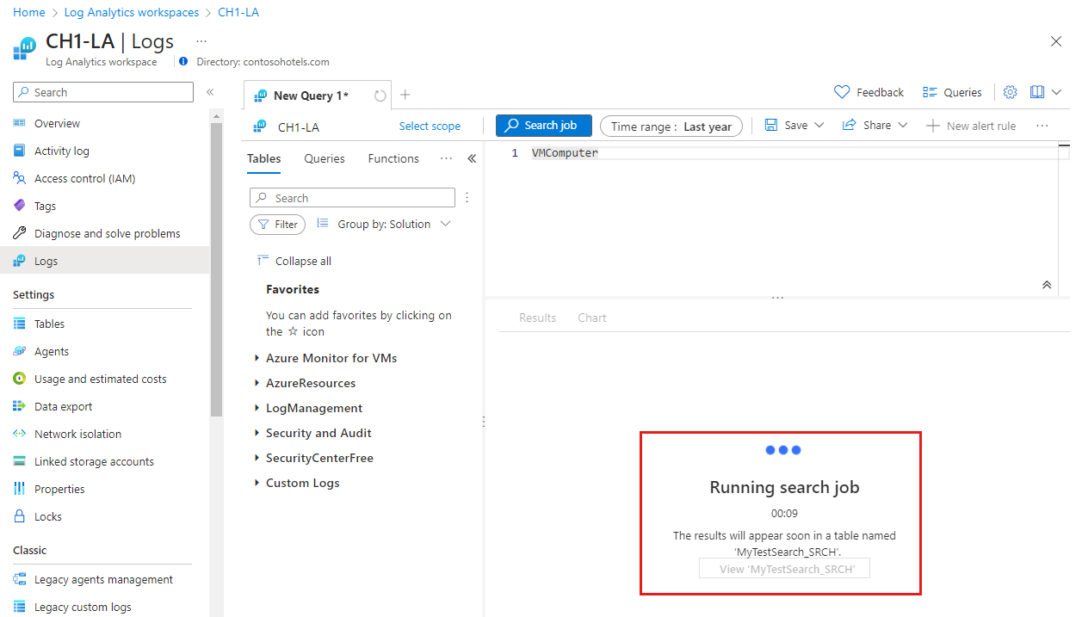Open the Queries button in top toolbar
The image size is (1082, 617).
952,92
